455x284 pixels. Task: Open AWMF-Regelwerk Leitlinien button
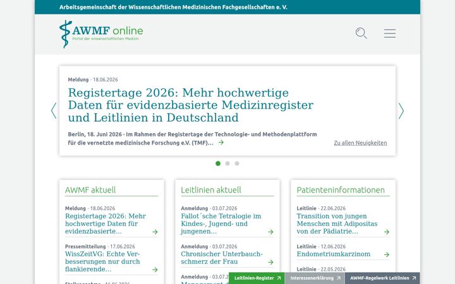coord(382,278)
